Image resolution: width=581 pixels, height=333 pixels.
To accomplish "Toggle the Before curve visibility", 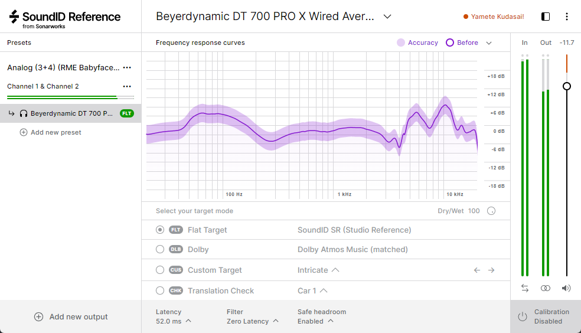I will pyautogui.click(x=462, y=43).
